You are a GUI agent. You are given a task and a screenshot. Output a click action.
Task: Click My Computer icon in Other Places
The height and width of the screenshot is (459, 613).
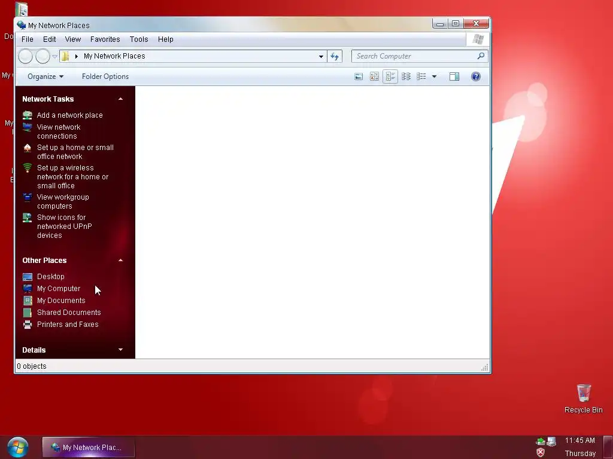[x=28, y=289]
